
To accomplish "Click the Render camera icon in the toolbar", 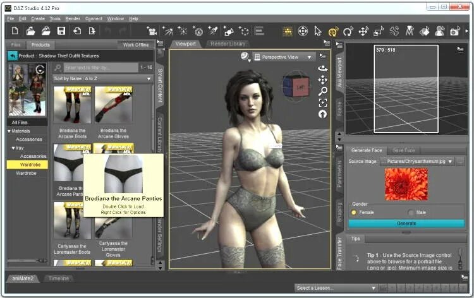I will point(454,31).
